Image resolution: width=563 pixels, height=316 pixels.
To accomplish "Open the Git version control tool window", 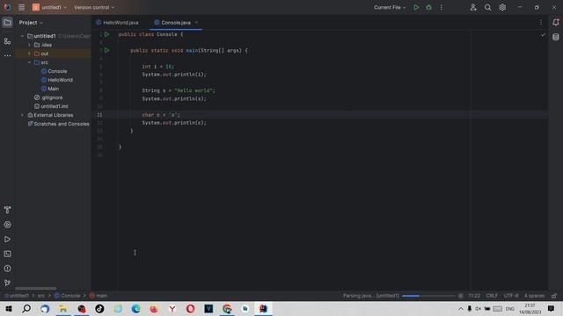I will click(7, 283).
